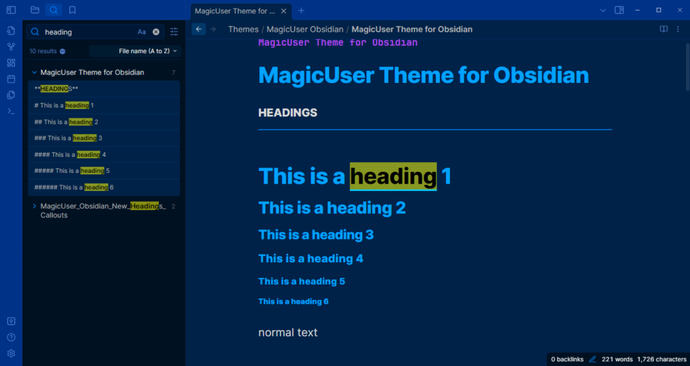Click 'This is a heading 2' in note

332,207
